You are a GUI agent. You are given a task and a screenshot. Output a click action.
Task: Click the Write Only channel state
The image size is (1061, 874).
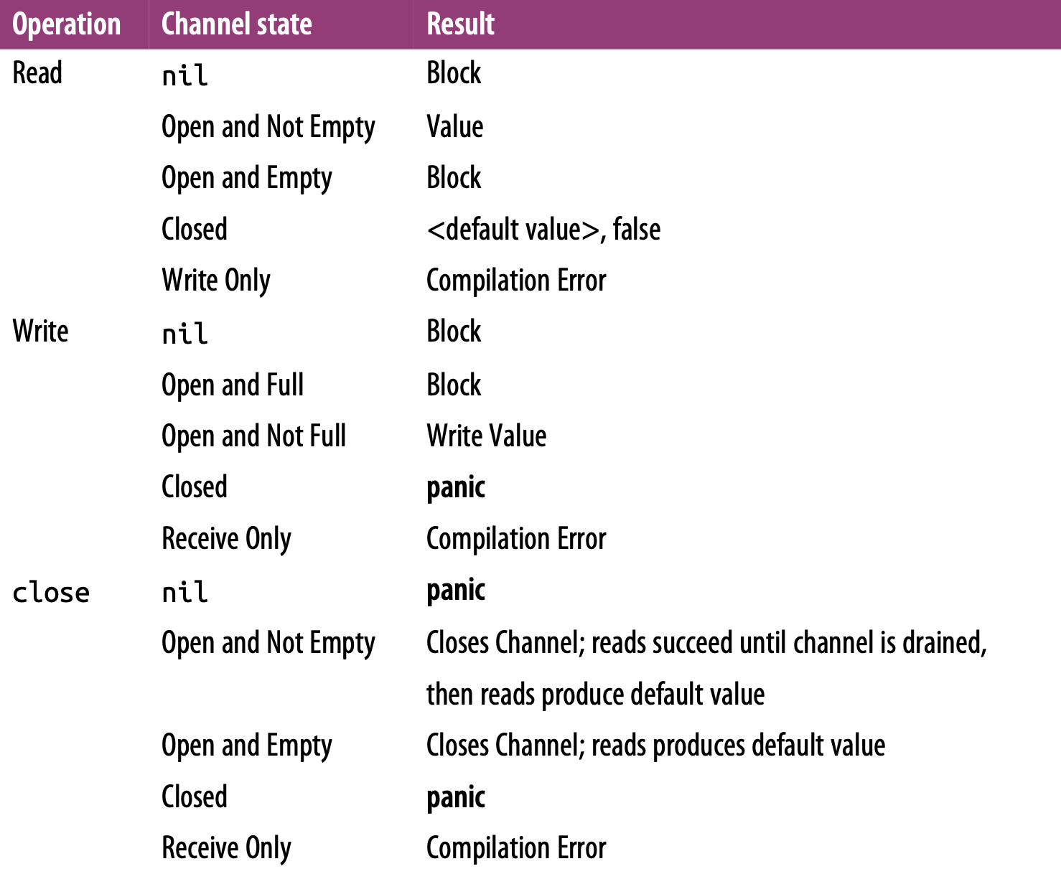pos(216,281)
